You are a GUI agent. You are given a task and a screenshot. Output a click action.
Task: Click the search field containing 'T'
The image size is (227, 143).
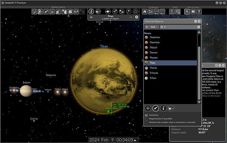coord(180,27)
